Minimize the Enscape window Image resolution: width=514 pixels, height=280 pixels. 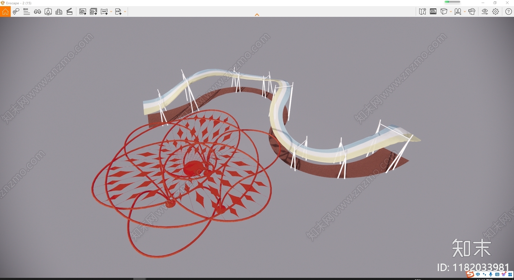(483, 3)
